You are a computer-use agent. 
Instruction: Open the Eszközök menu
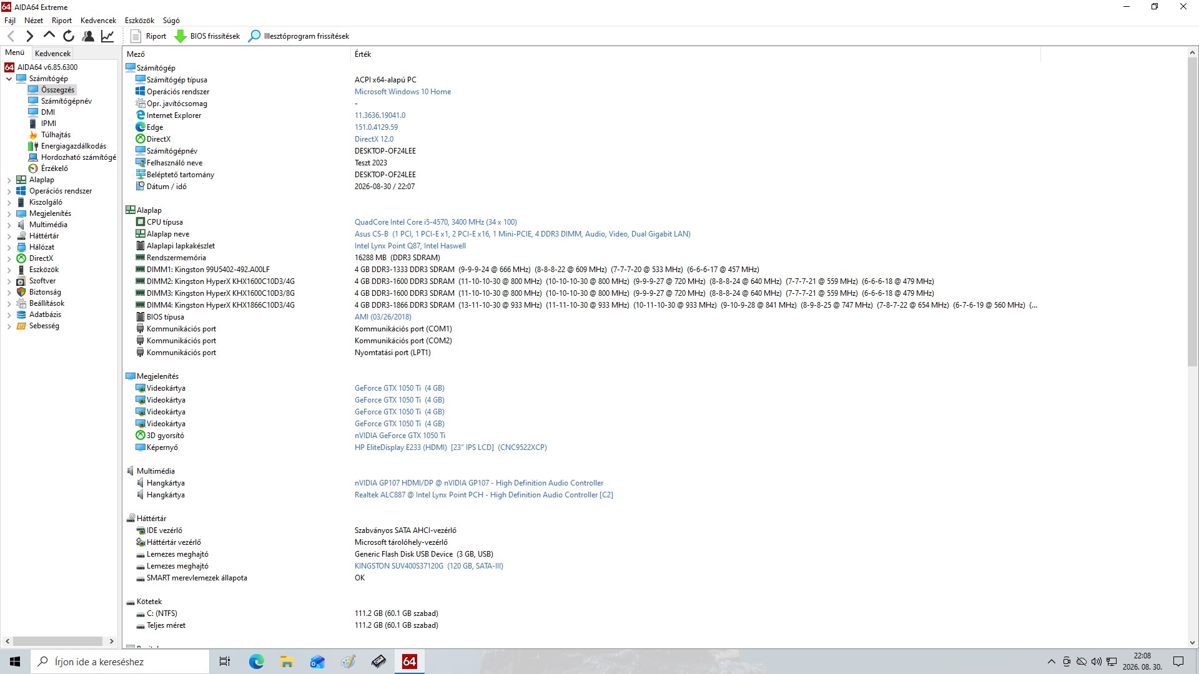(x=139, y=21)
